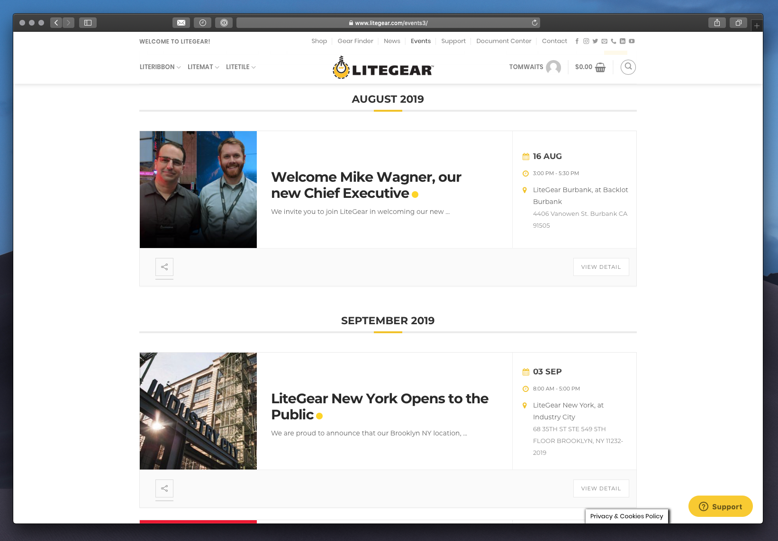
Task: Expand the LITERIBBON menu
Action: click(x=160, y=67)
